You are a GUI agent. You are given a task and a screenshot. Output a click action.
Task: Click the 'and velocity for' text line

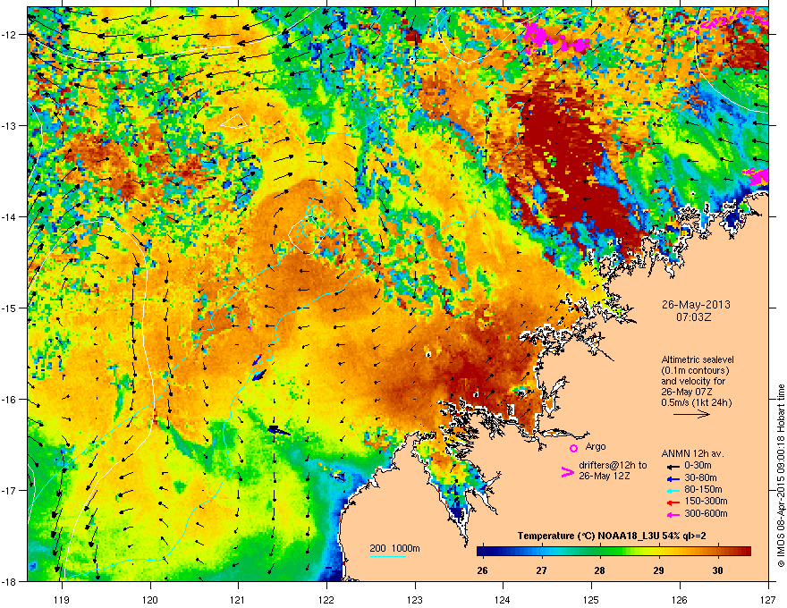pos(690,381)
